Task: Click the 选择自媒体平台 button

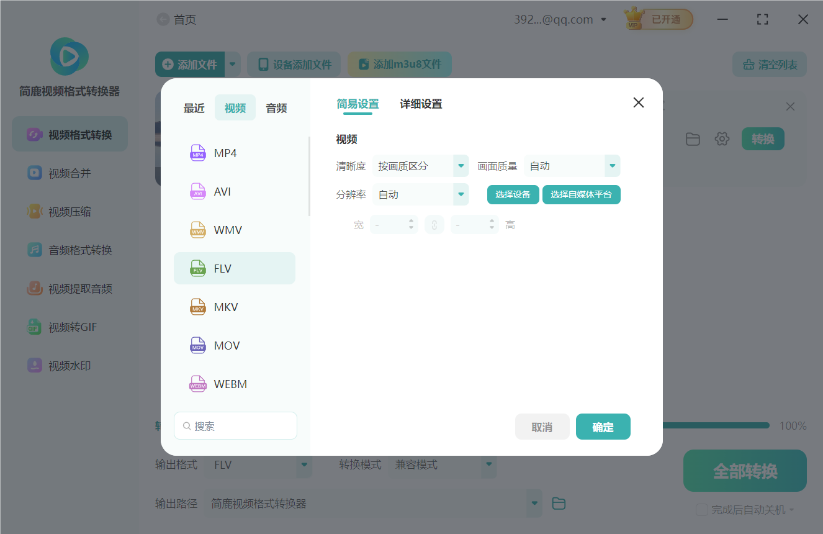Action: 582,194
